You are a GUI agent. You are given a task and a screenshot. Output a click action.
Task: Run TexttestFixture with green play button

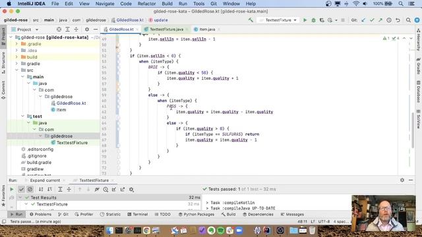point(305,20)
